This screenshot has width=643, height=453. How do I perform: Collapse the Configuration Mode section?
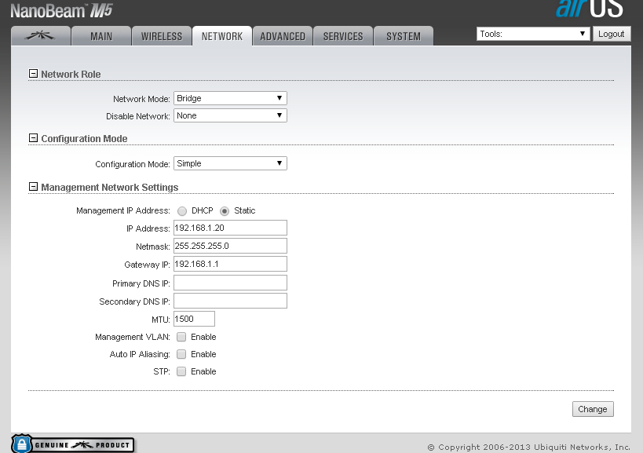(33, 137)
